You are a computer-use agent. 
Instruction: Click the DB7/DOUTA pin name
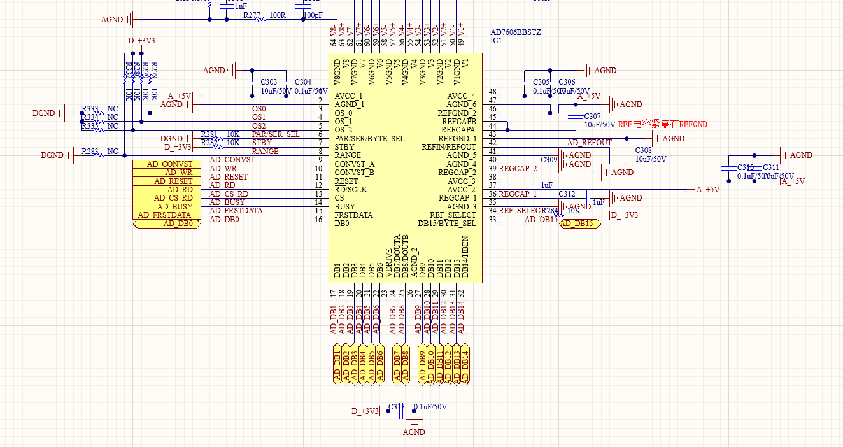pos(397,256)
